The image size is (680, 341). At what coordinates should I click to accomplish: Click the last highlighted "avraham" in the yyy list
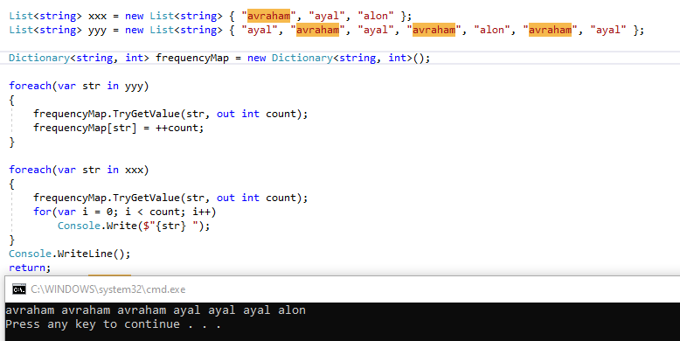[550, 30]
